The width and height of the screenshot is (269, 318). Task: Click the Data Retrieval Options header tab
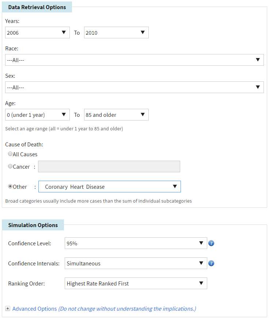click(x=37, y=7)
